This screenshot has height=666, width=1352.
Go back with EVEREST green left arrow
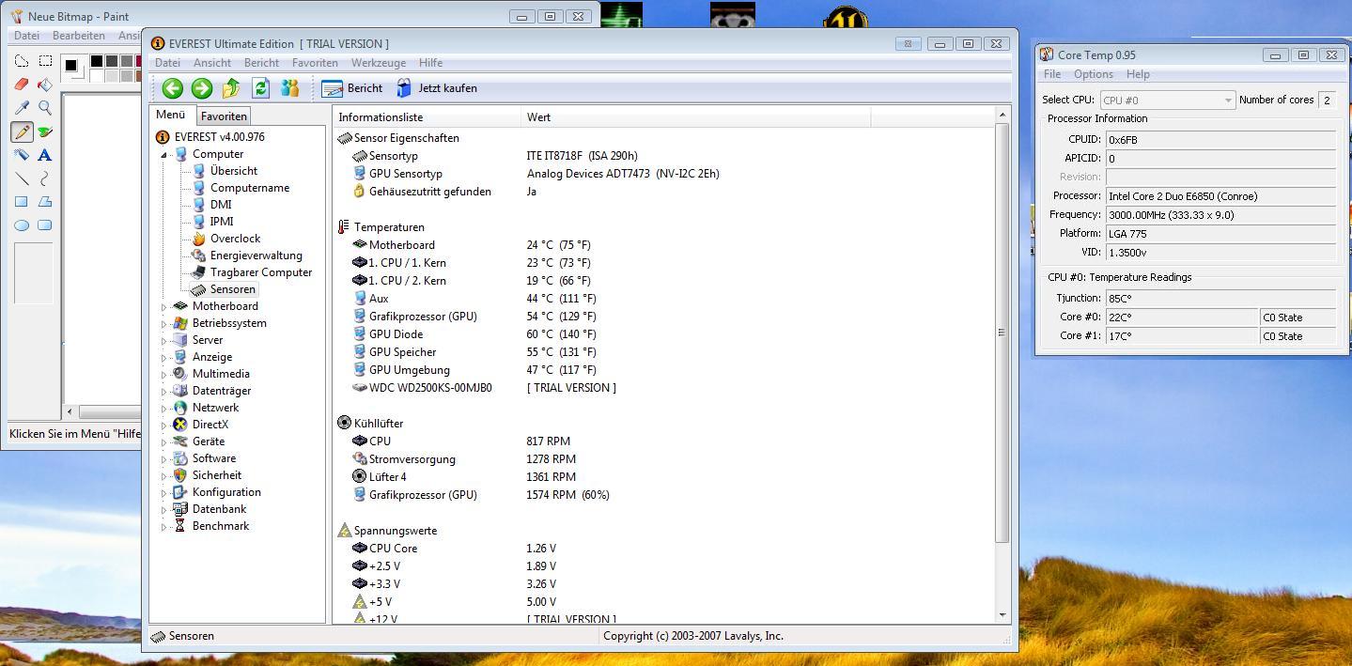click(172, 88)
